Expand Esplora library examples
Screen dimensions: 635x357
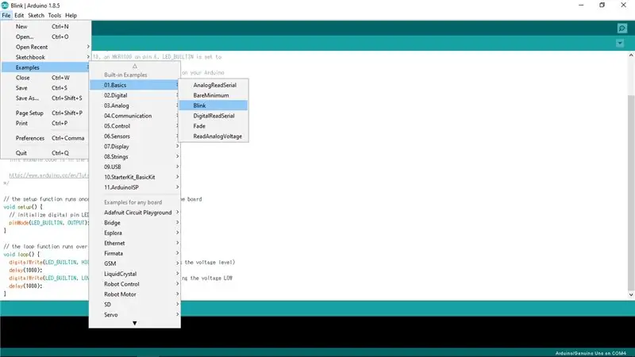pos(134,233)
